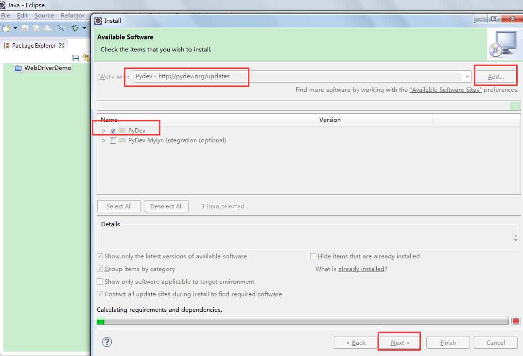Screen dimensions: 523x356
Task: Click the Save All icon in Eclipse toolbar
Action: click(36, 28)
